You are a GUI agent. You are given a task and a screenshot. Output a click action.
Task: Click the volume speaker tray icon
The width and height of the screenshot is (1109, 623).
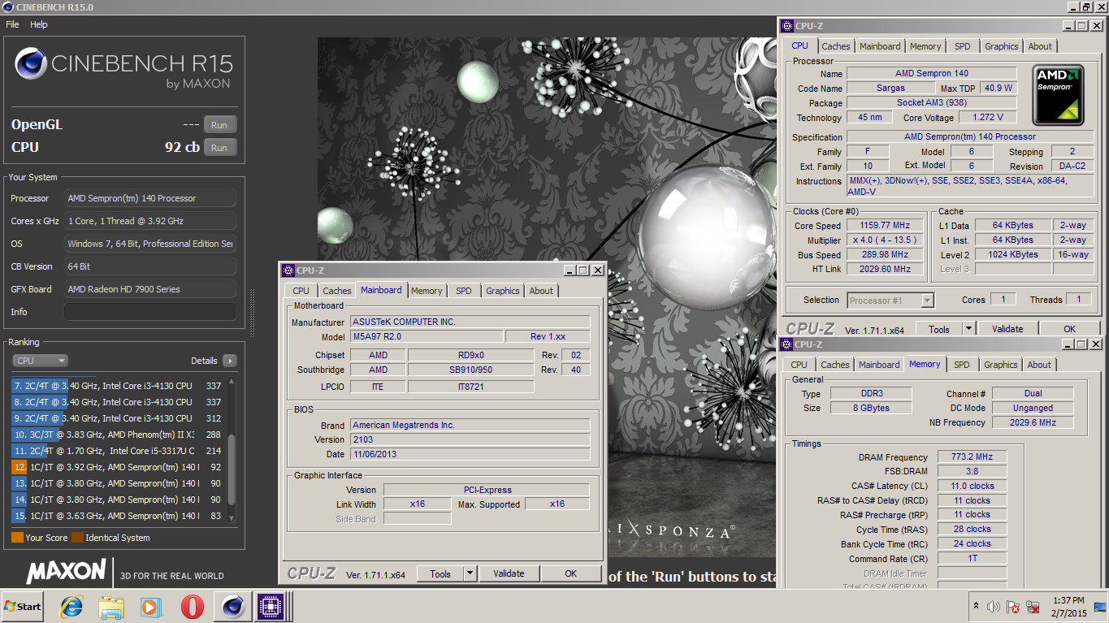993,607
